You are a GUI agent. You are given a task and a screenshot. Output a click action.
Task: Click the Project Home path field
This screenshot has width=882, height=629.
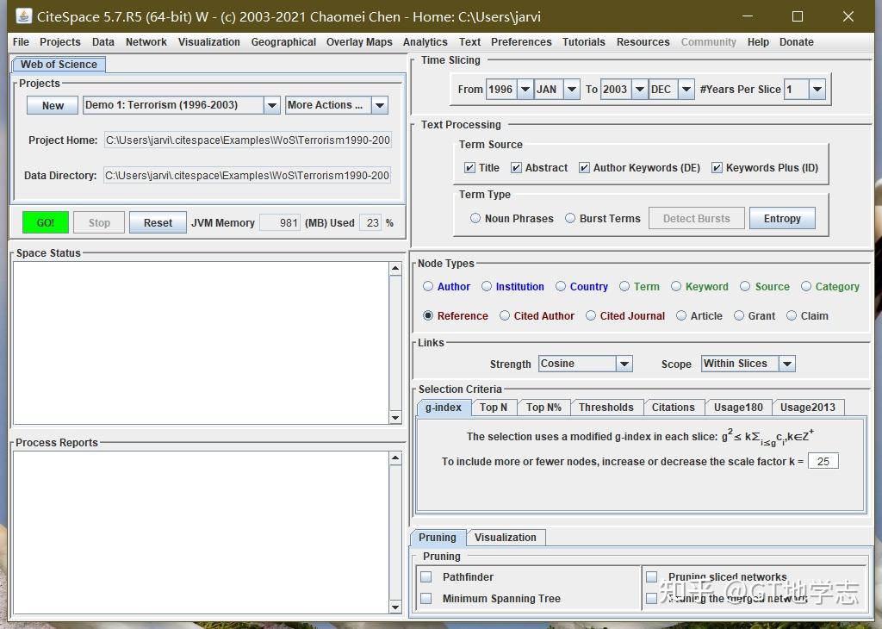(x=247, y=140)
